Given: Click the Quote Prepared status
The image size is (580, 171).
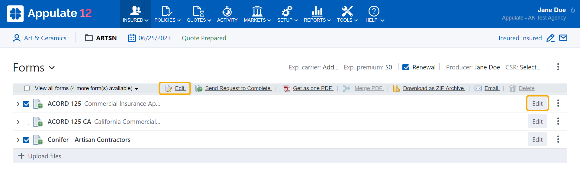Looking at the screenshot, I should tap(204, 38).
